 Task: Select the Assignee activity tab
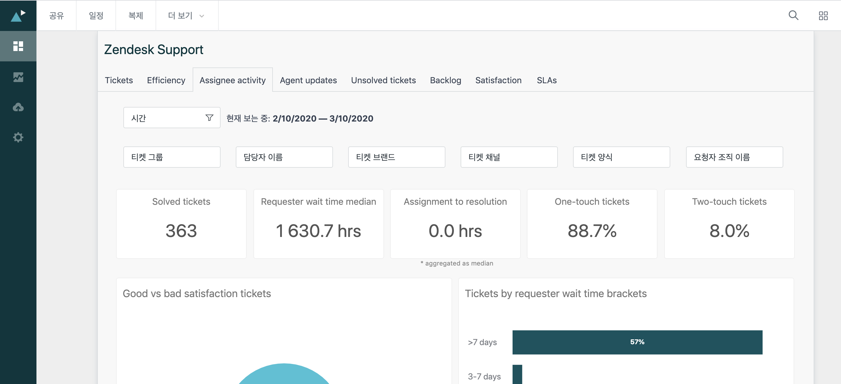click(233, 80)
